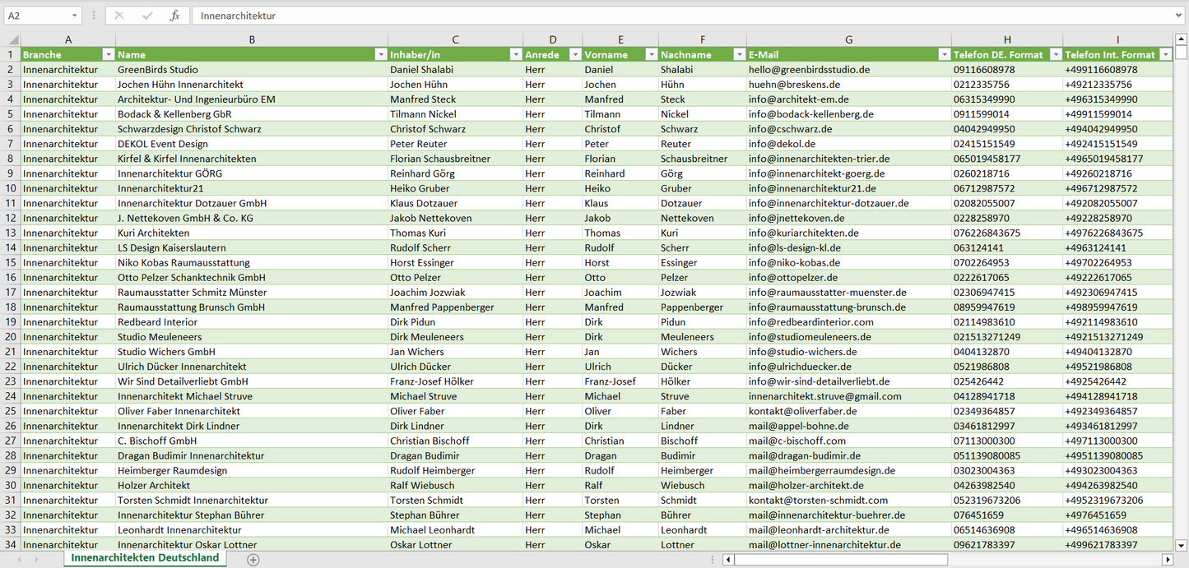Viewport: 1189px width, 568px height.
Task: Expand the formula bar with chevron
Action: tap(1181, 16)
